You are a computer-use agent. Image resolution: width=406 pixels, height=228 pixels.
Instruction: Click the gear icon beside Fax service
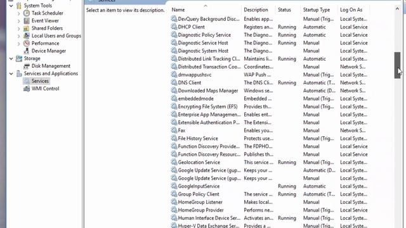[x=174, y=130]
